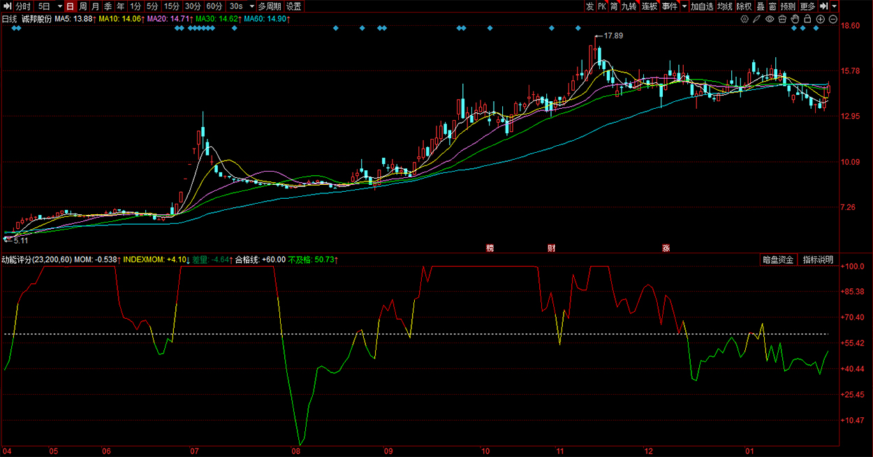
Task: Open the 指标说明 indicator description
Action: pyautogui.click(x=818, y=260)
